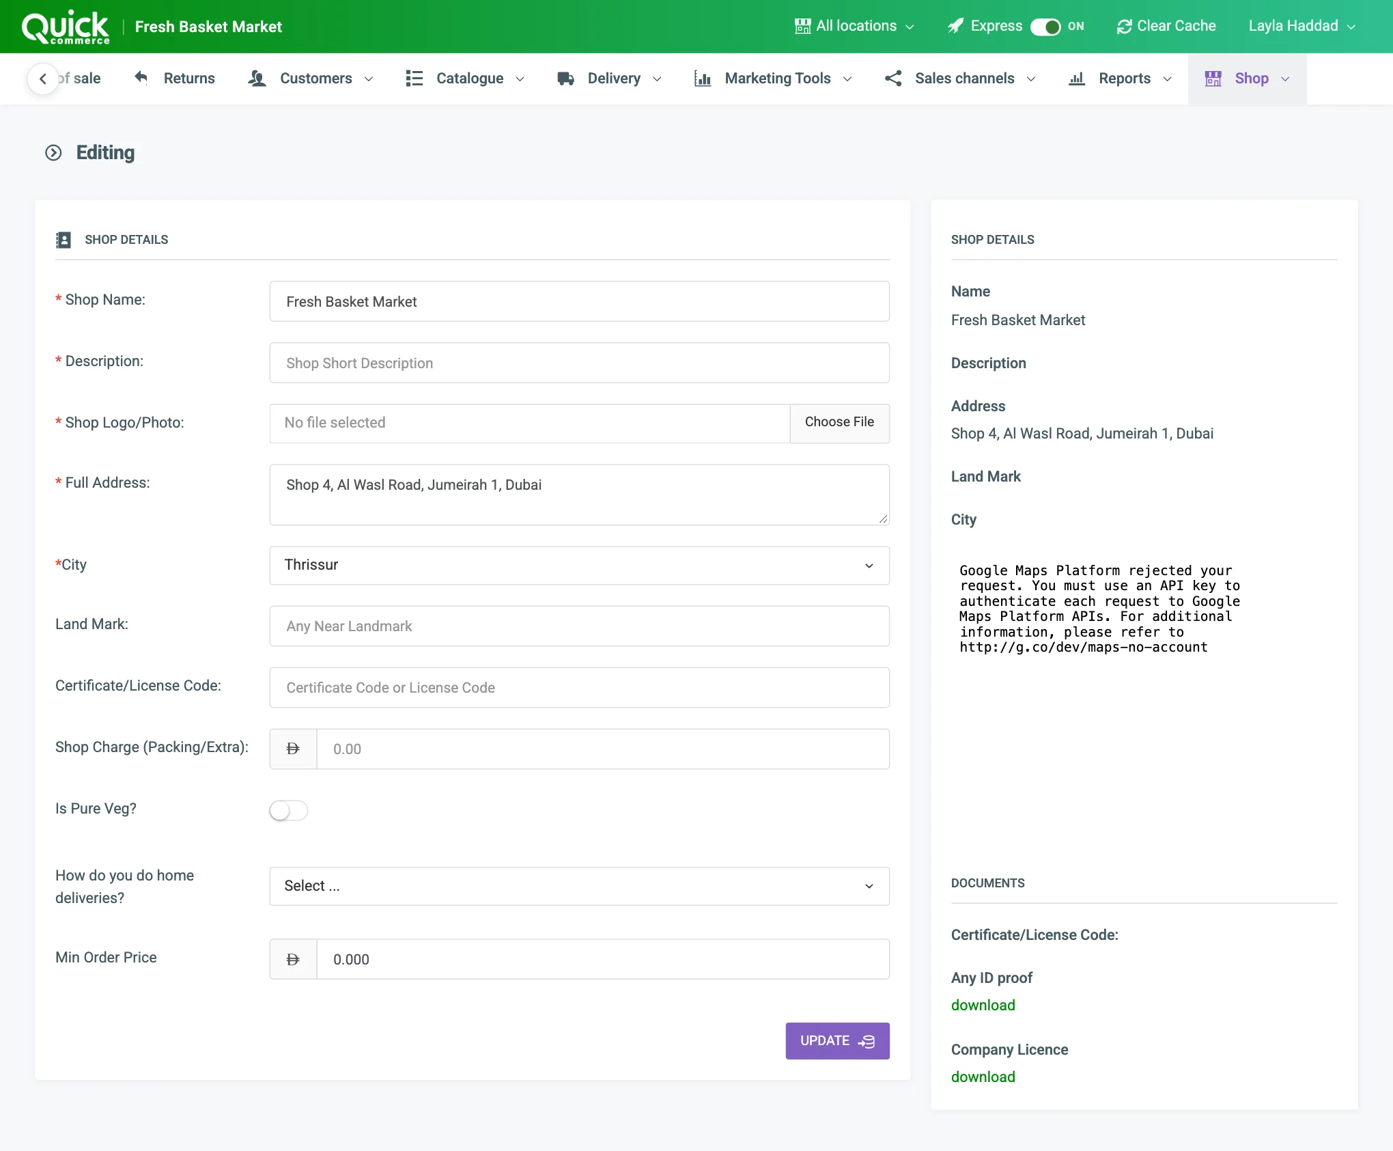Click the Marketing Tools chart icon
This screenshot has width=1393, height=1151.
703,78
